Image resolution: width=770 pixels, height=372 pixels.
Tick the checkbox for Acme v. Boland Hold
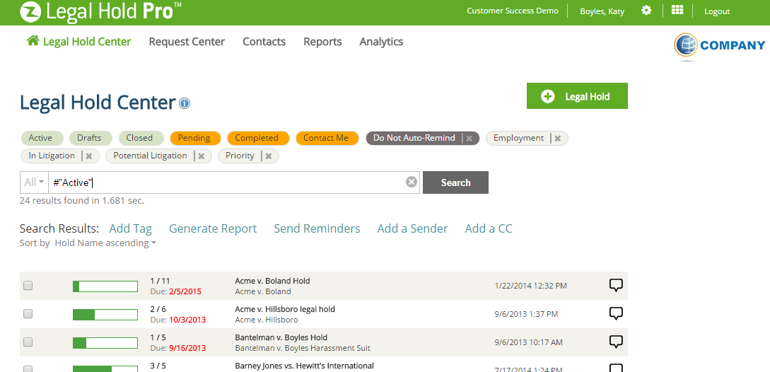(28, 286)
